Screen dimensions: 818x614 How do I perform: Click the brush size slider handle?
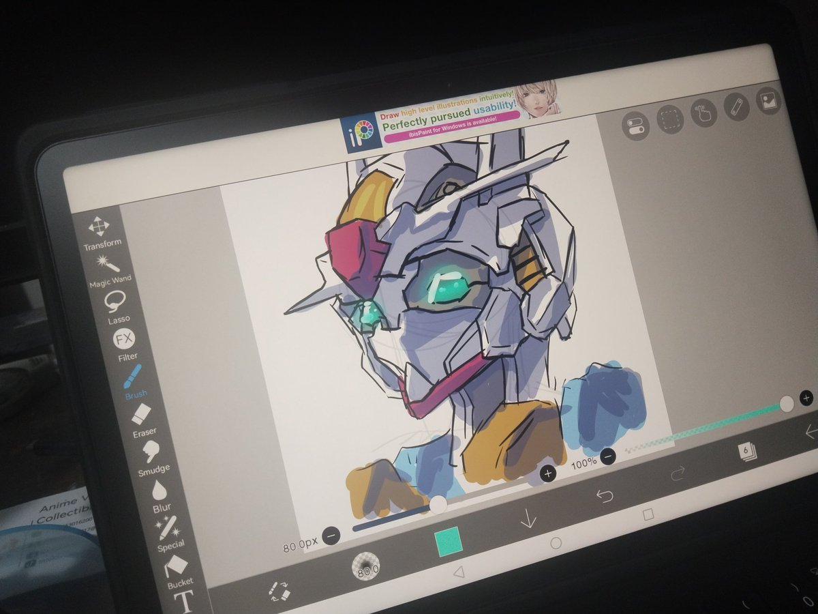[438, 505]
